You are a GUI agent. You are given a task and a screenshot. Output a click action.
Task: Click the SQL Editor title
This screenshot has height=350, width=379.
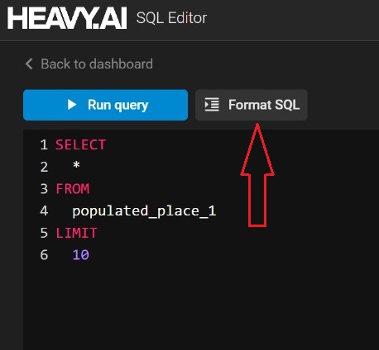(x=171, y=18)
